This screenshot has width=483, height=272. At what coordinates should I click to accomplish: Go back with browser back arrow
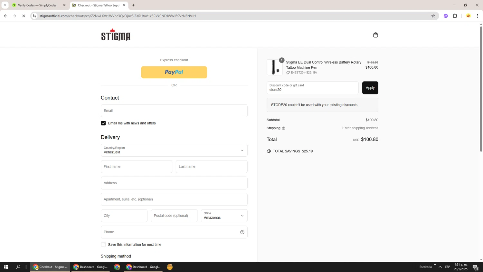(5, 16)
